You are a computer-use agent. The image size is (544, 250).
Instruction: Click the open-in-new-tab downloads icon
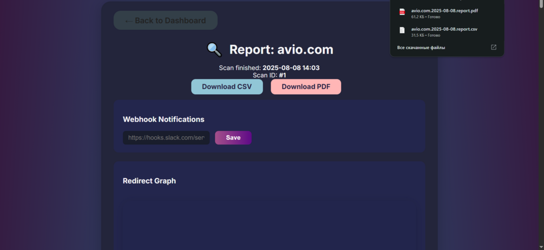[493, 47]
